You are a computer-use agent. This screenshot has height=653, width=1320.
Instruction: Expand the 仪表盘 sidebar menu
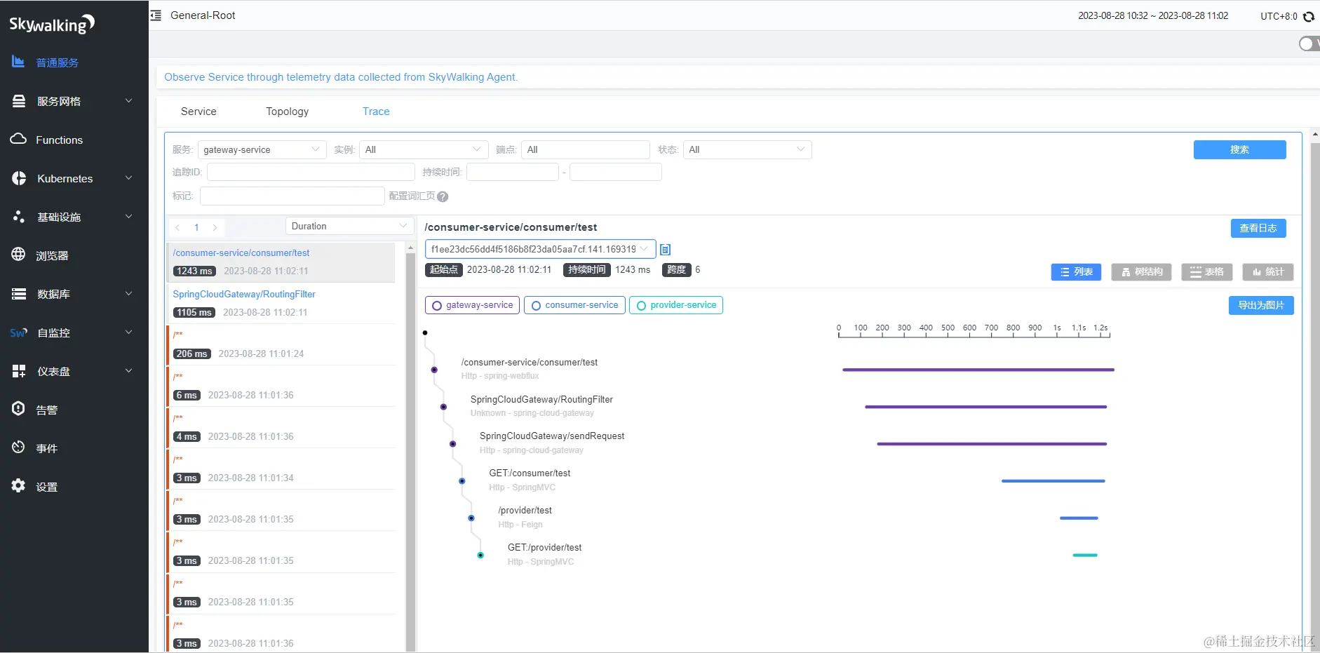pyautogui.click(x=129, y=371)
